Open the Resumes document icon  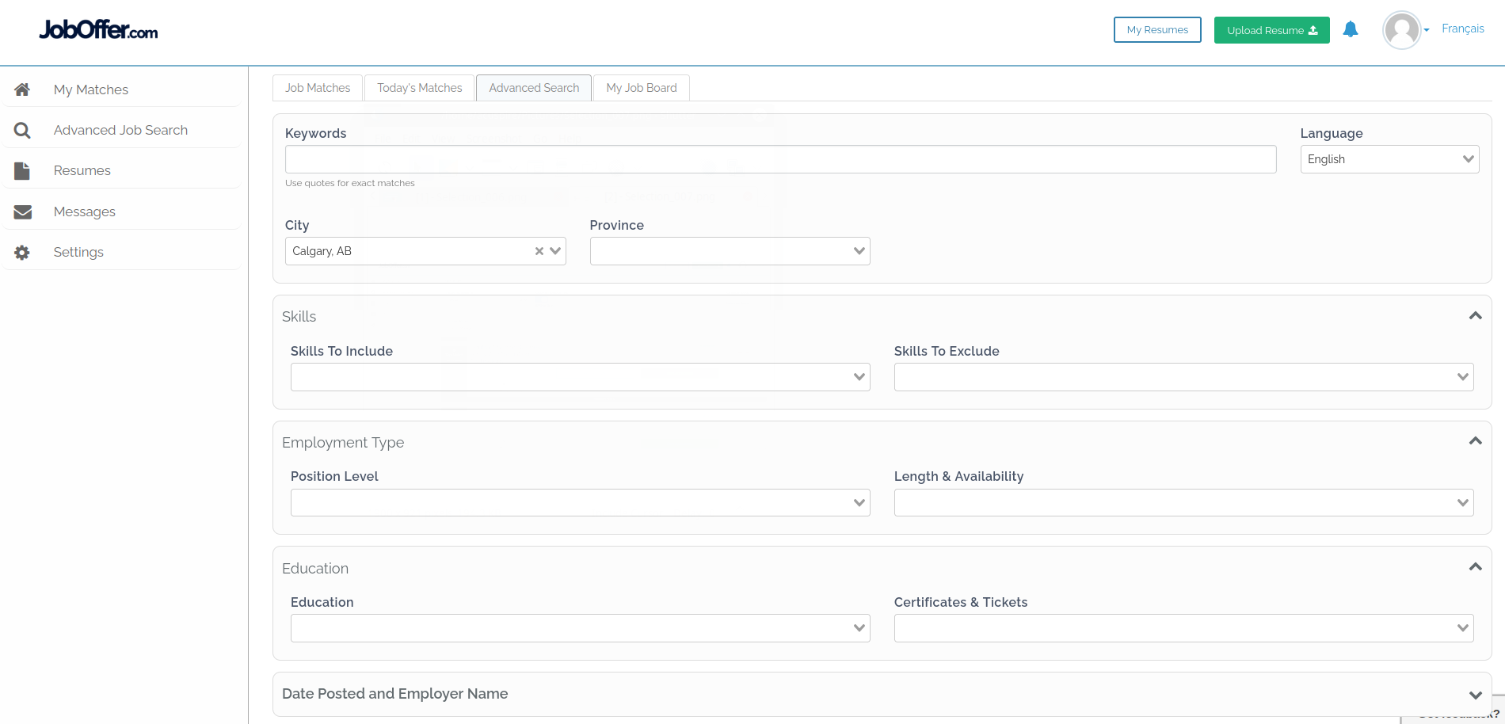(x=21, y=170)
